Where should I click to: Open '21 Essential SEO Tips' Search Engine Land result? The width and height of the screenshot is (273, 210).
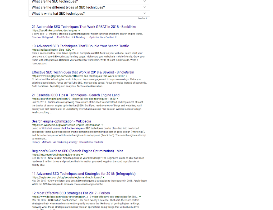[x=76, y=95]
